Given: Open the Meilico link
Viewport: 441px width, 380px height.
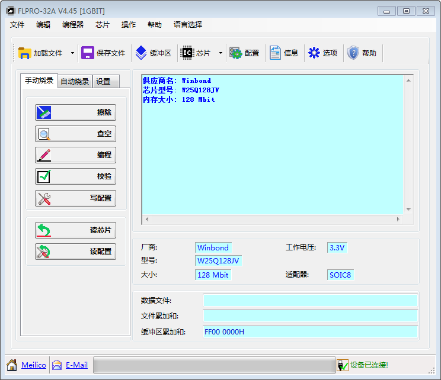Looking at the screenshot, I should pyautogui.click(x=34, y=365).
